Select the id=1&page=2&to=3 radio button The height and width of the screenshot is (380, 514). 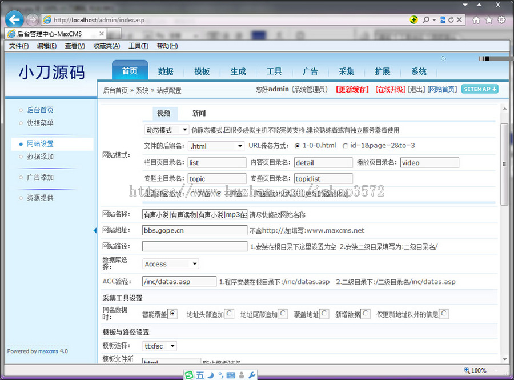tap(345, 146)
